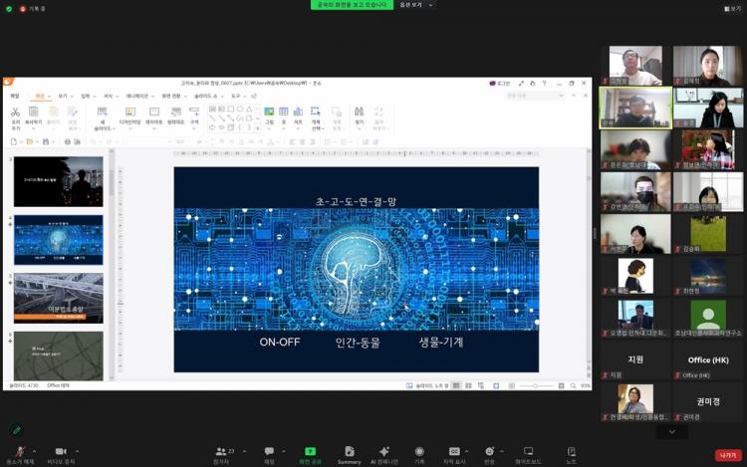Image resolution: width=747 pixels, height=467 pixels.
Task: Click the '인간-동물' text on the slide
Action: click(358, 343)
